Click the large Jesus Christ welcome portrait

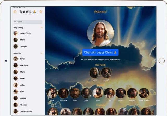pyautogui.click(x=100, y=33)
